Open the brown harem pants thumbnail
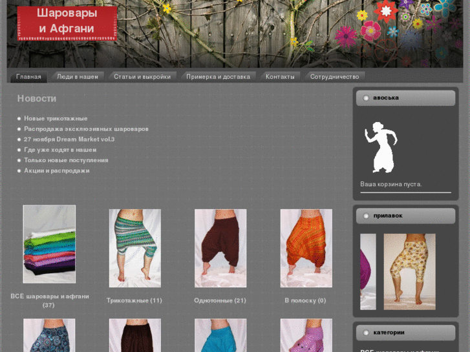Screen dimensions: 470x352 click(220, 248)
